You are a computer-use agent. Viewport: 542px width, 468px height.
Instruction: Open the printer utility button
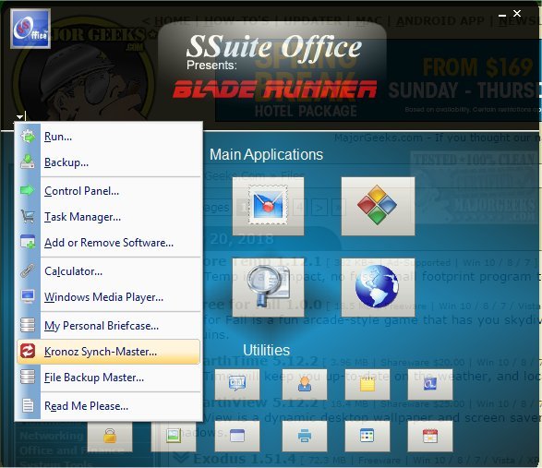305,437
